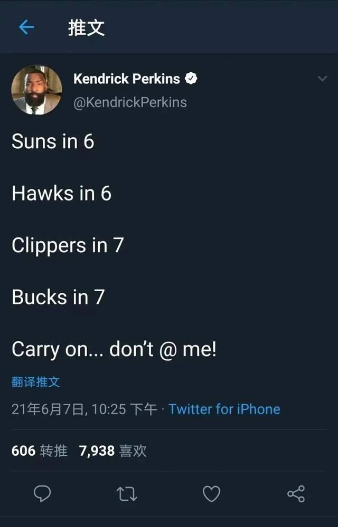Click the "Carry on... don't @ me!" line

click(x=114, y=350)
